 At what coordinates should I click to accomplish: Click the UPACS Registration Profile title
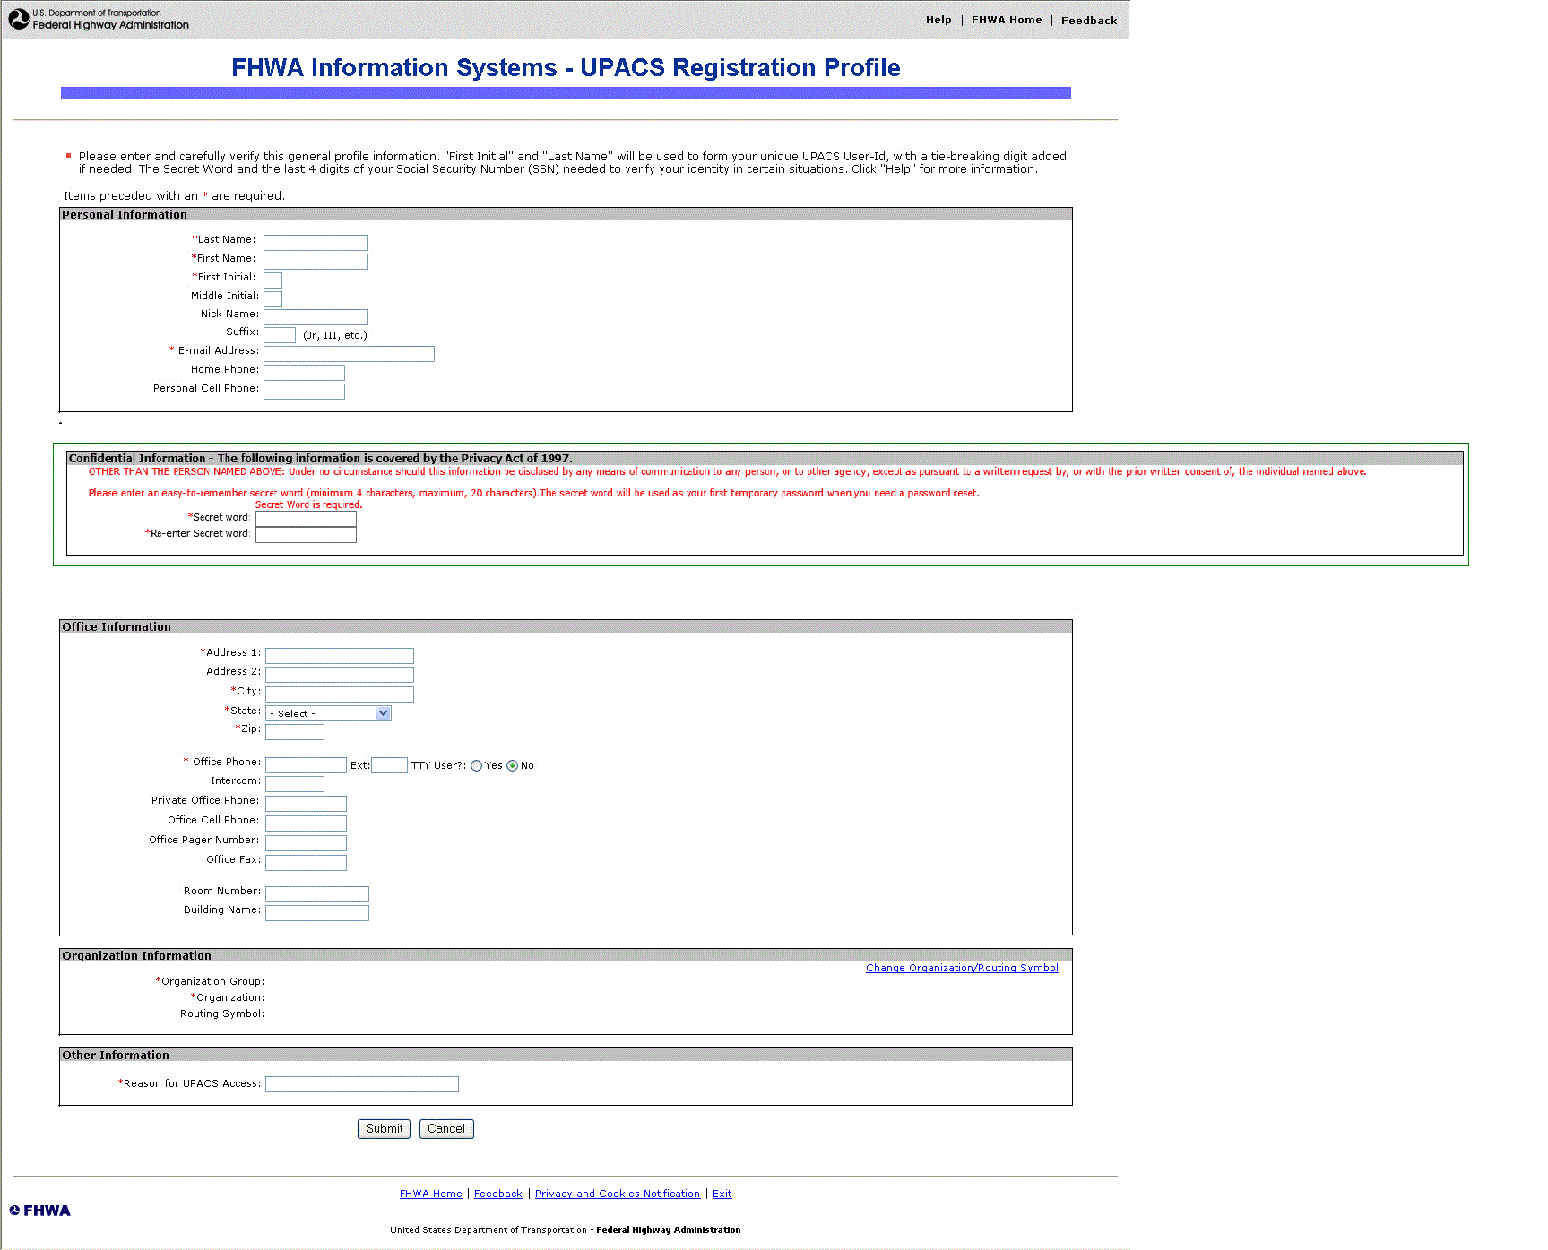point(566,68)
